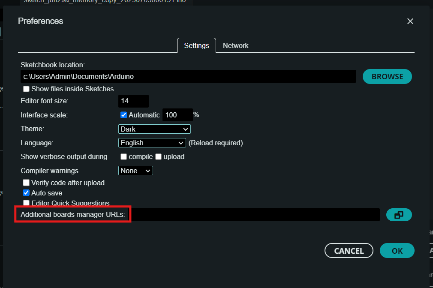
Task: Click the Sketchbook location path field
Action: point(188,77)
